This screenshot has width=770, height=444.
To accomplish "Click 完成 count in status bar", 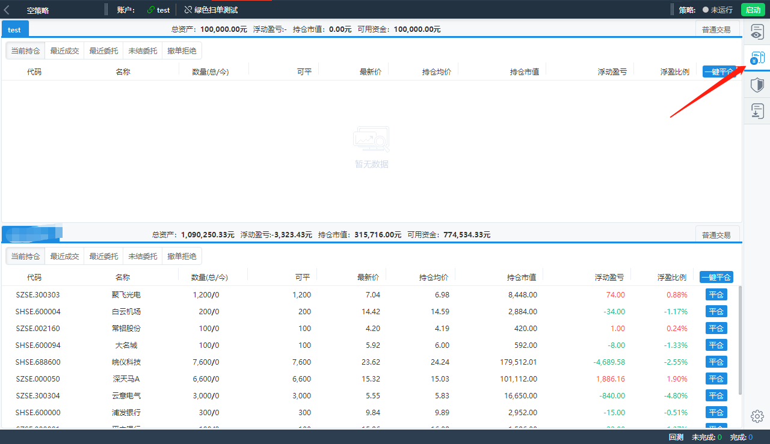I will [x=741, y=437].
